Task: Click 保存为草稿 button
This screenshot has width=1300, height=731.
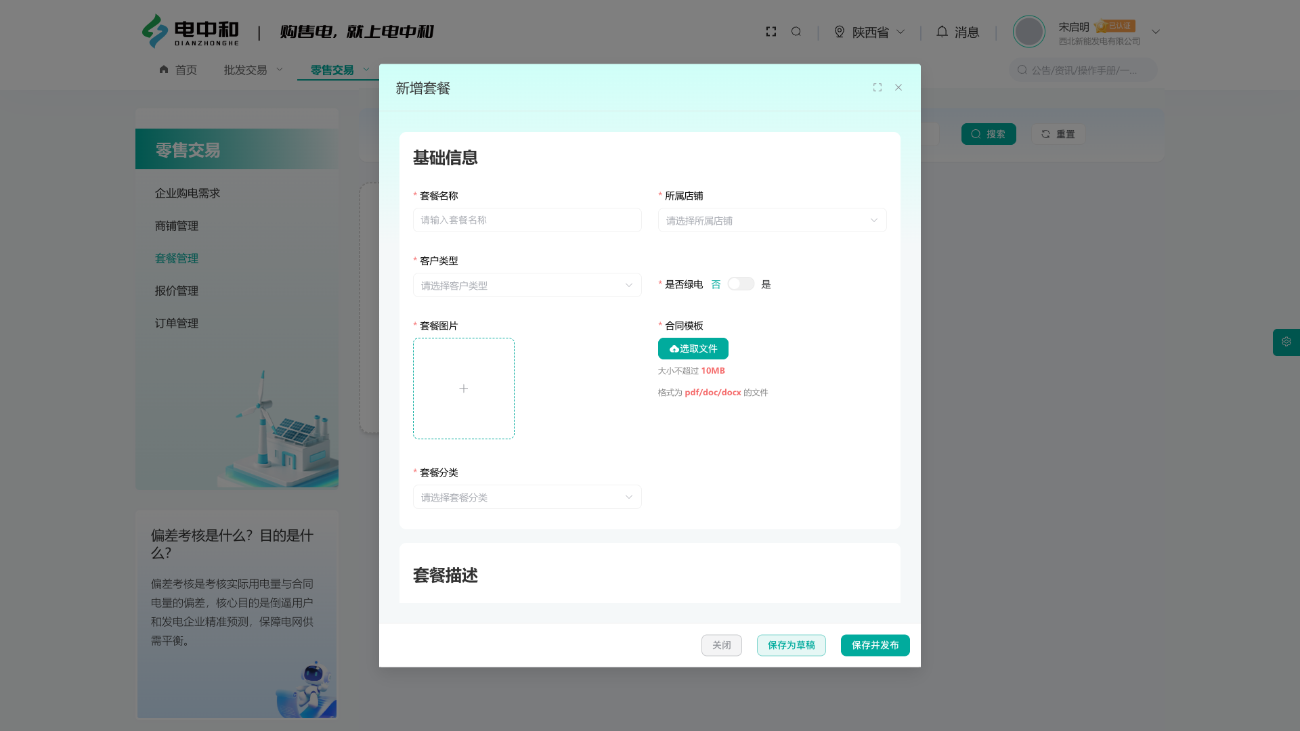Action: point(792,645)
